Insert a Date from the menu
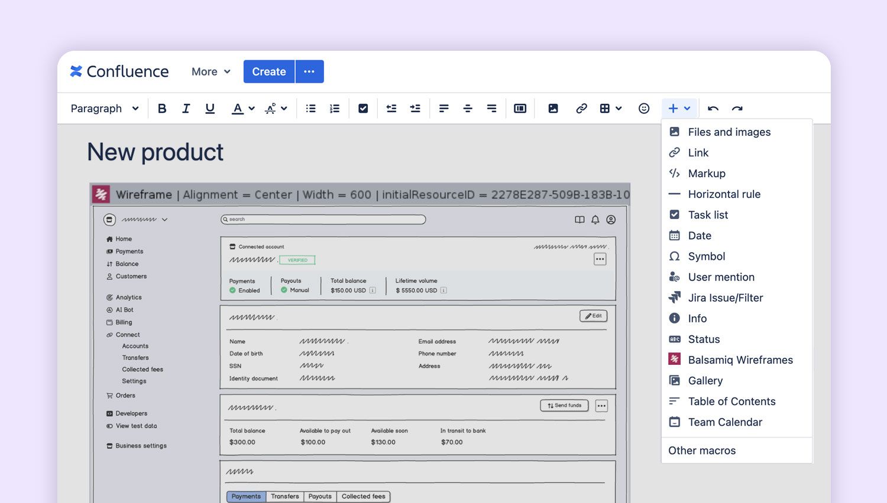Image resolution: width=887 pixels, height=503 pixels. pyautogui.click(x=737, y=236)
